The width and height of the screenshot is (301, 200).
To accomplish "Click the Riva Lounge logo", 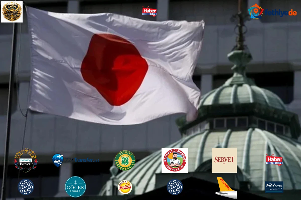I will (274, 187).
